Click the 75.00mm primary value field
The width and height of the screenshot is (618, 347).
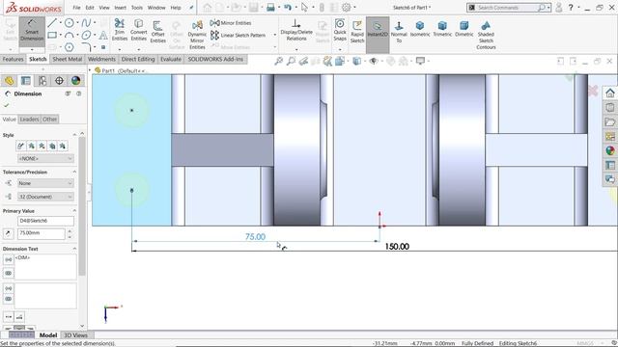pos(41,233)
